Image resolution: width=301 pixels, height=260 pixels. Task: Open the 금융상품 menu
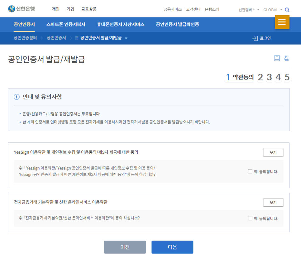click(89, 9)
